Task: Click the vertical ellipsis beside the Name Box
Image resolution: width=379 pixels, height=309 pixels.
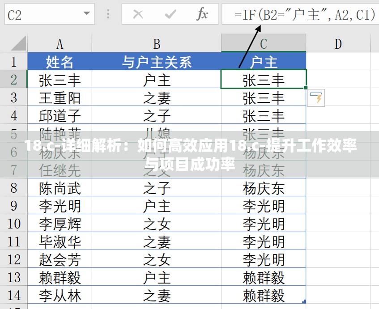Action: (107, 14)
